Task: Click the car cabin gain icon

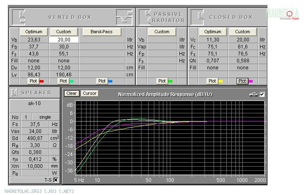Action: tap(254, 94)
